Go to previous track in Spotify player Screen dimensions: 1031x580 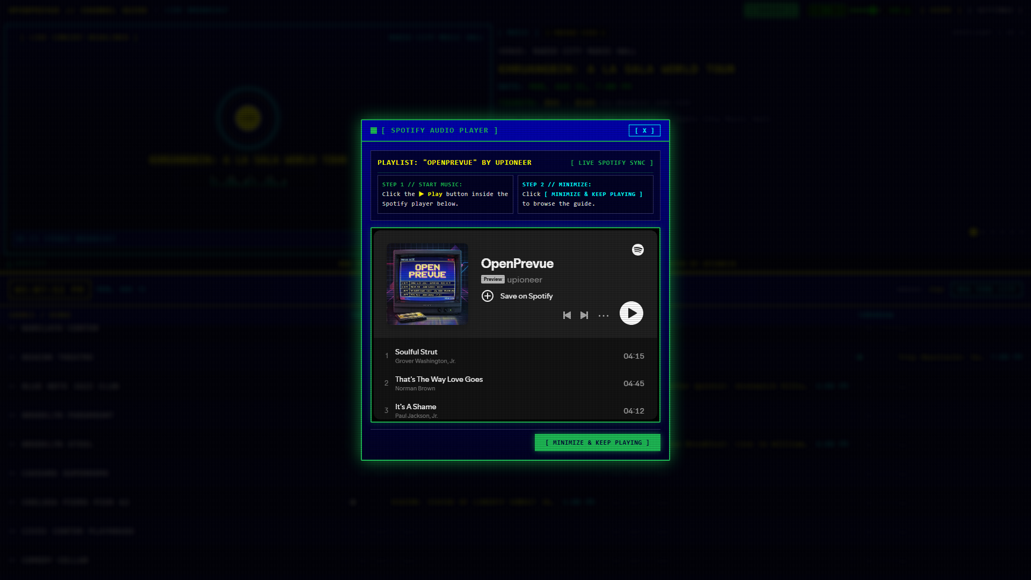click(x=567, y=315)
